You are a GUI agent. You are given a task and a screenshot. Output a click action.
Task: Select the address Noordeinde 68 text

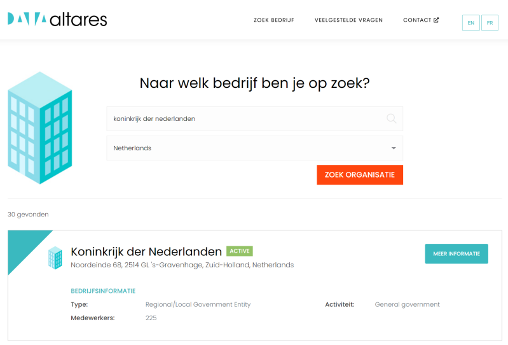coord(182,265)
